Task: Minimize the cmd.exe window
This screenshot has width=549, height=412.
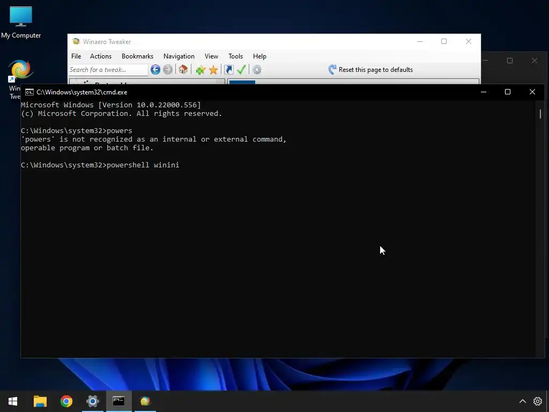Action: [x=484, y=92]
